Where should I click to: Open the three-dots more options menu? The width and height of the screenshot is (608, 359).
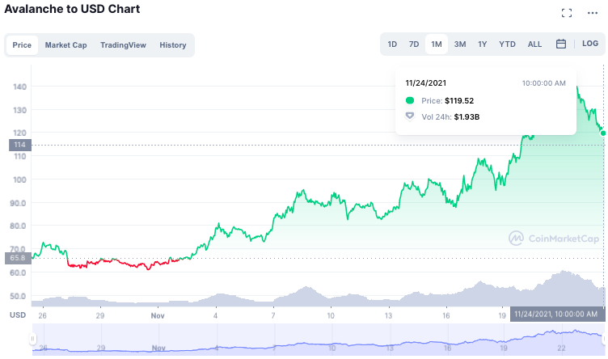click(594, 13)
